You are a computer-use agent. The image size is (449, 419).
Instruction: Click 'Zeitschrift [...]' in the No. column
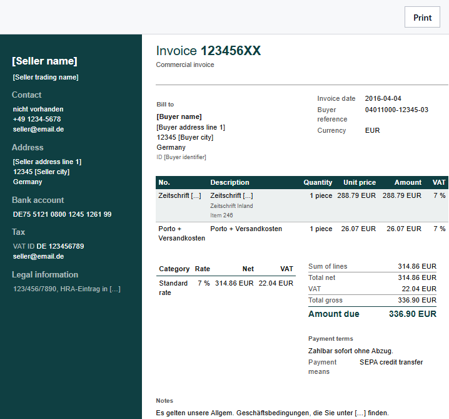(179, 195)
